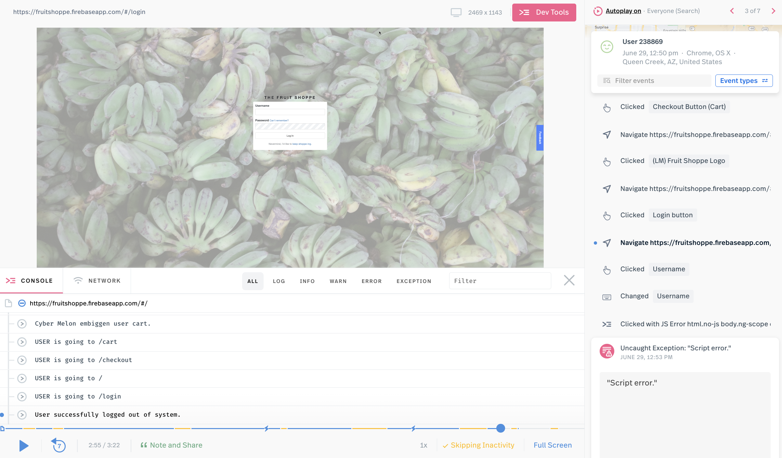
Task: Close the console panel with X icon
Action: coord(569,280)
